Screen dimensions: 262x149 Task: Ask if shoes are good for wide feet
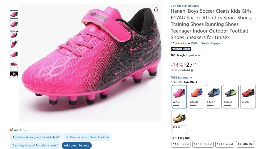(x=36, y=137)
